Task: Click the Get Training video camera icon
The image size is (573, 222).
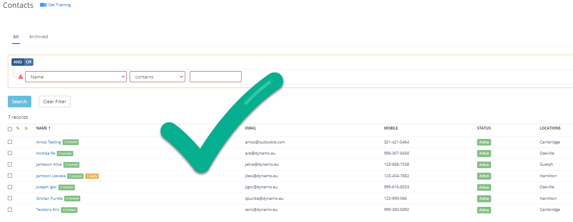Action: (43, 5)
